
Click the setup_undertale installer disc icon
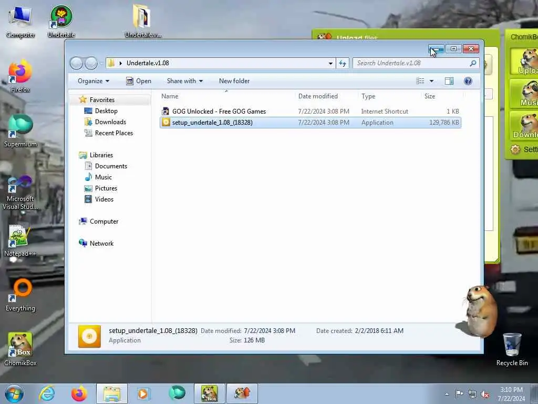[165, 122]
